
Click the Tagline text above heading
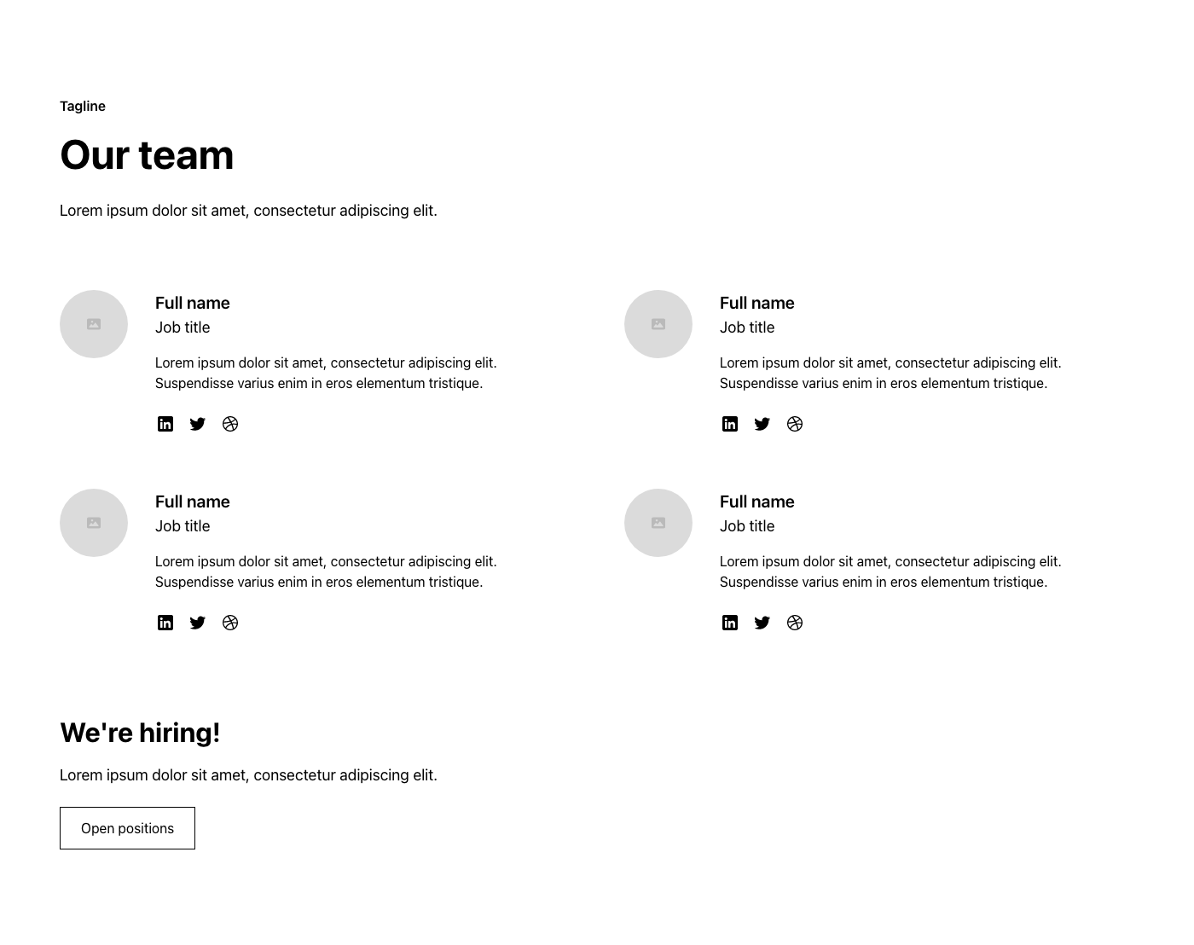click(83, 107)
